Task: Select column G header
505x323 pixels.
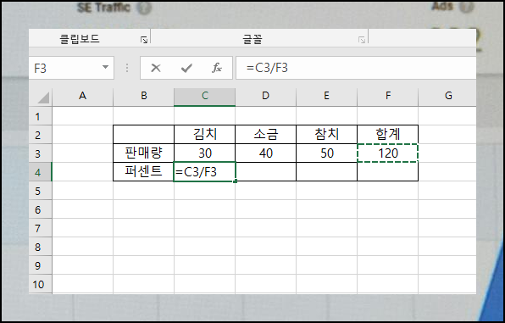Action: pyautogui.click(x=447, y=96)
